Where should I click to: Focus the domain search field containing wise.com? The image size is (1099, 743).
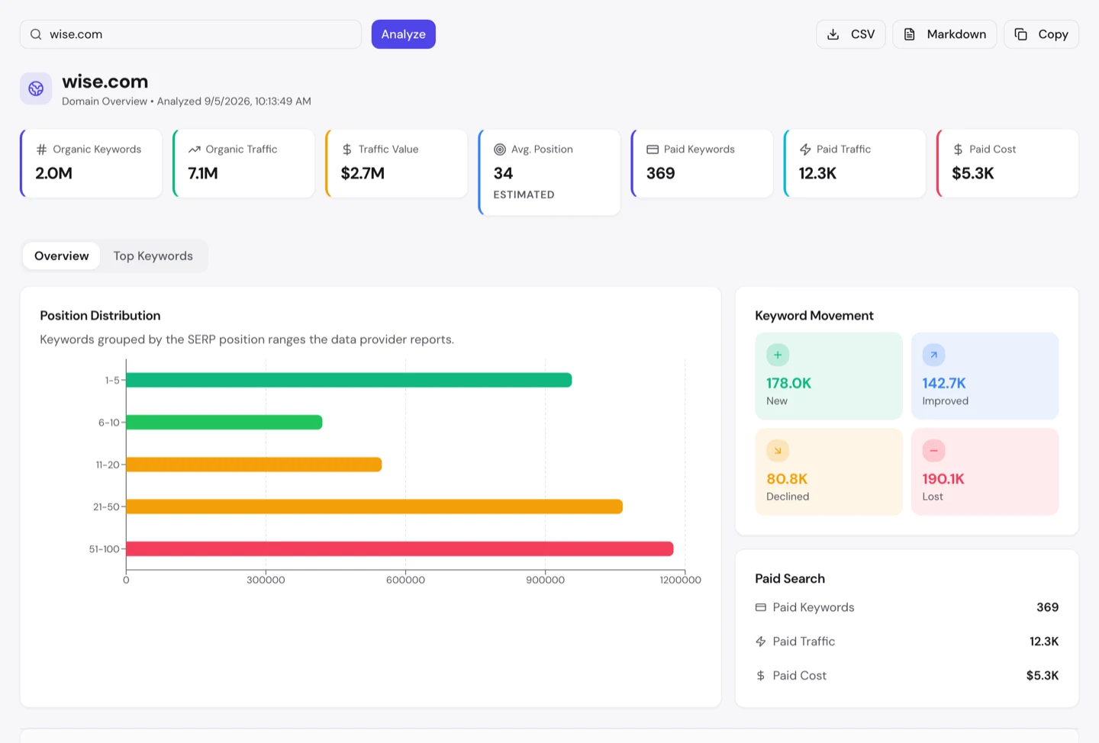point(191,34)
